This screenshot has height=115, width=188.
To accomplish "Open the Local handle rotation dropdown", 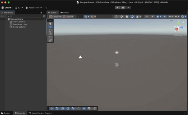I will tap(68, 17).
